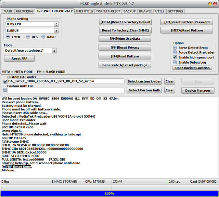The image size is (219, 197).
Task: Click the Custom DA Loader path field
Action: (66, 81)
